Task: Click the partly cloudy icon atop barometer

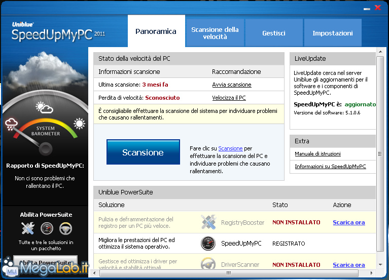Action: [45, 107]
